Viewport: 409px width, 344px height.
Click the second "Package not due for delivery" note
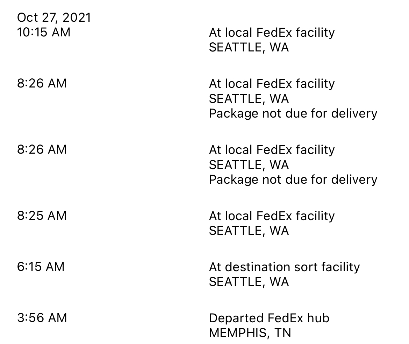(293, 180)
